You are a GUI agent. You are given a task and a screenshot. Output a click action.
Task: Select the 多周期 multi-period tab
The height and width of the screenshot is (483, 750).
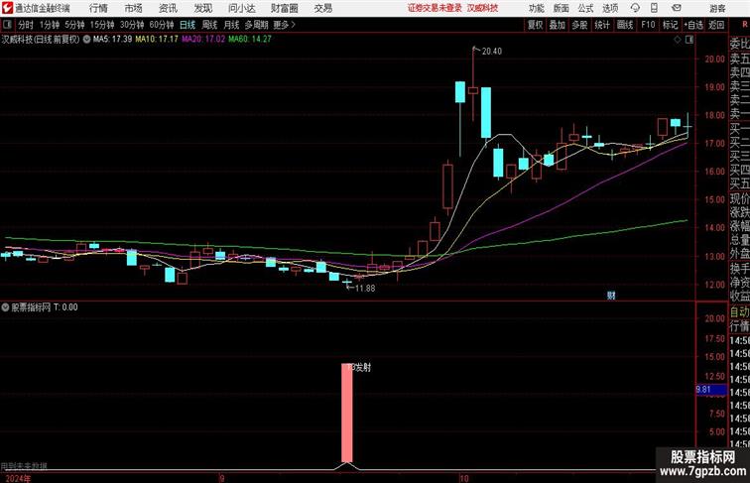[x=256, y=25]
